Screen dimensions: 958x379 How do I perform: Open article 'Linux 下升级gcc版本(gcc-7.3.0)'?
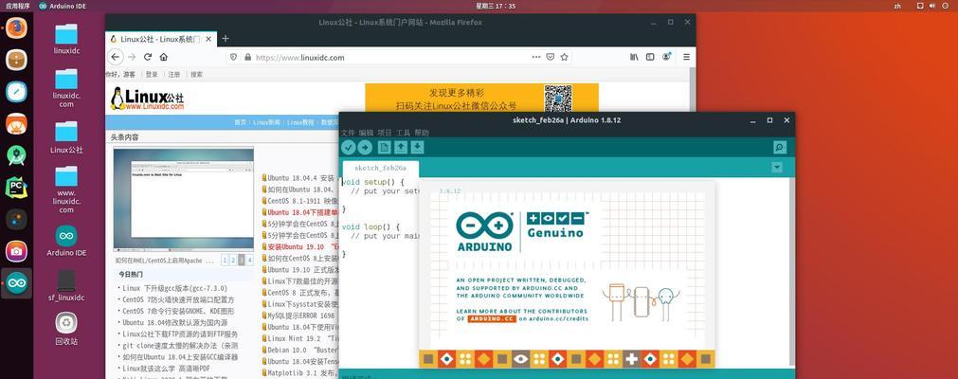(174, 289)
